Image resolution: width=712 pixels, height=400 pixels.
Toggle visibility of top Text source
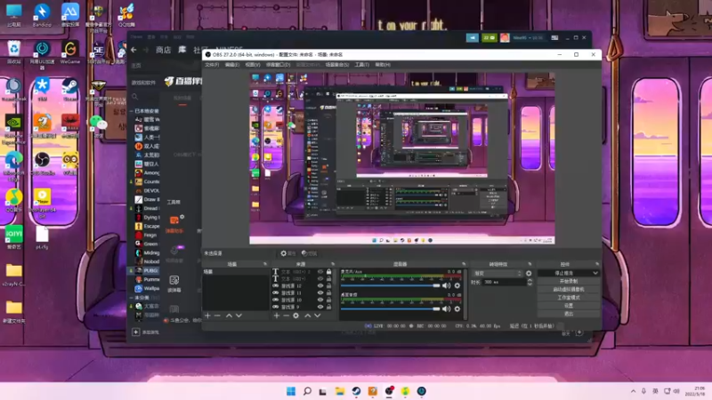tap(320, 272)
